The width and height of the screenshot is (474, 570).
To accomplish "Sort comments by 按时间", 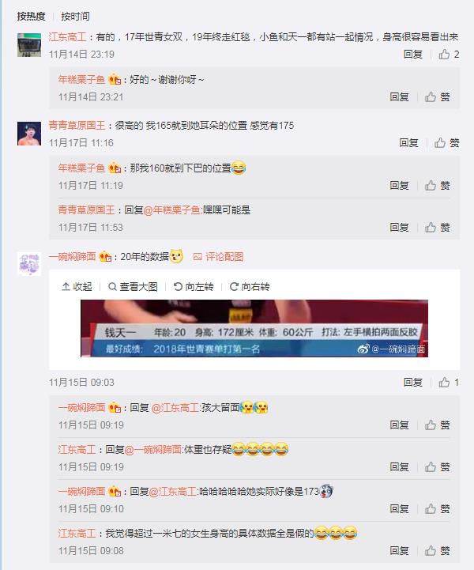I will (75, 17).
